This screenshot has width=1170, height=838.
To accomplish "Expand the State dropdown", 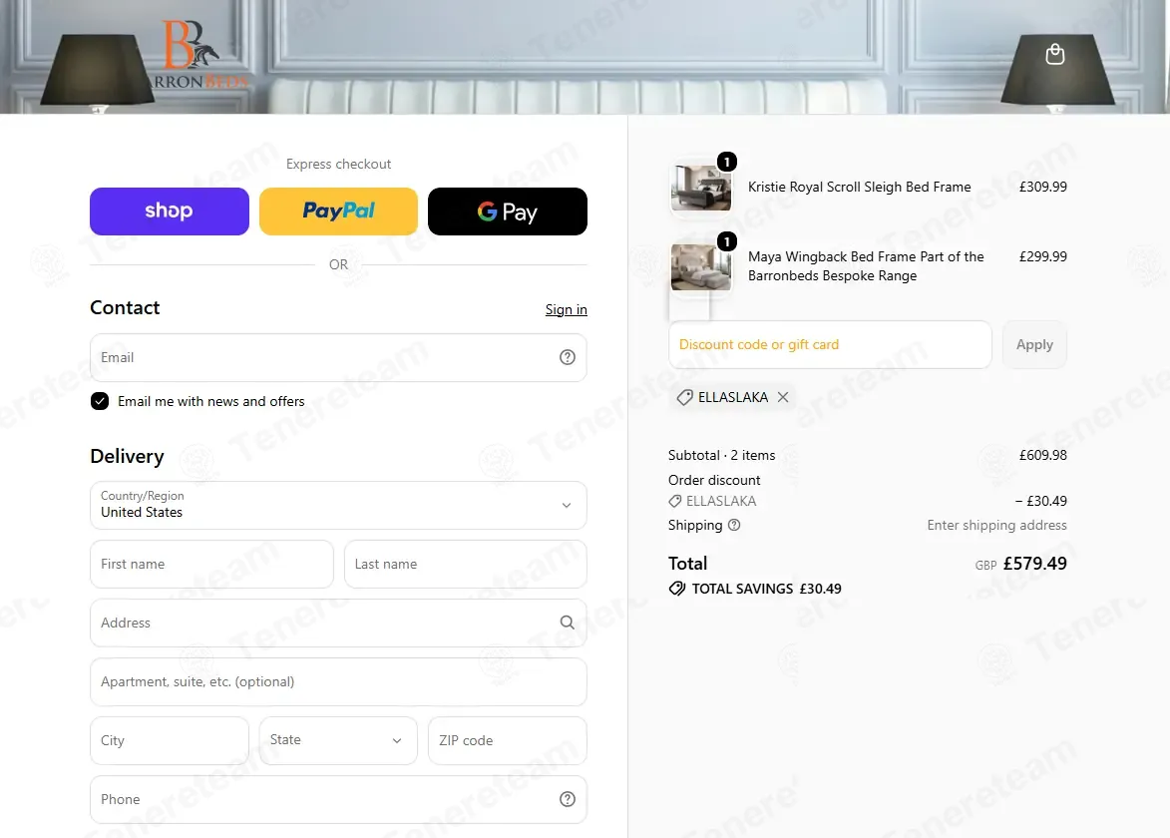I will click(x=338, y=740).
